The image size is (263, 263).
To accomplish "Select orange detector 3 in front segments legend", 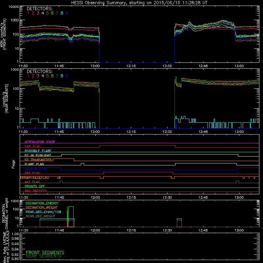I will tap(38, 13).
